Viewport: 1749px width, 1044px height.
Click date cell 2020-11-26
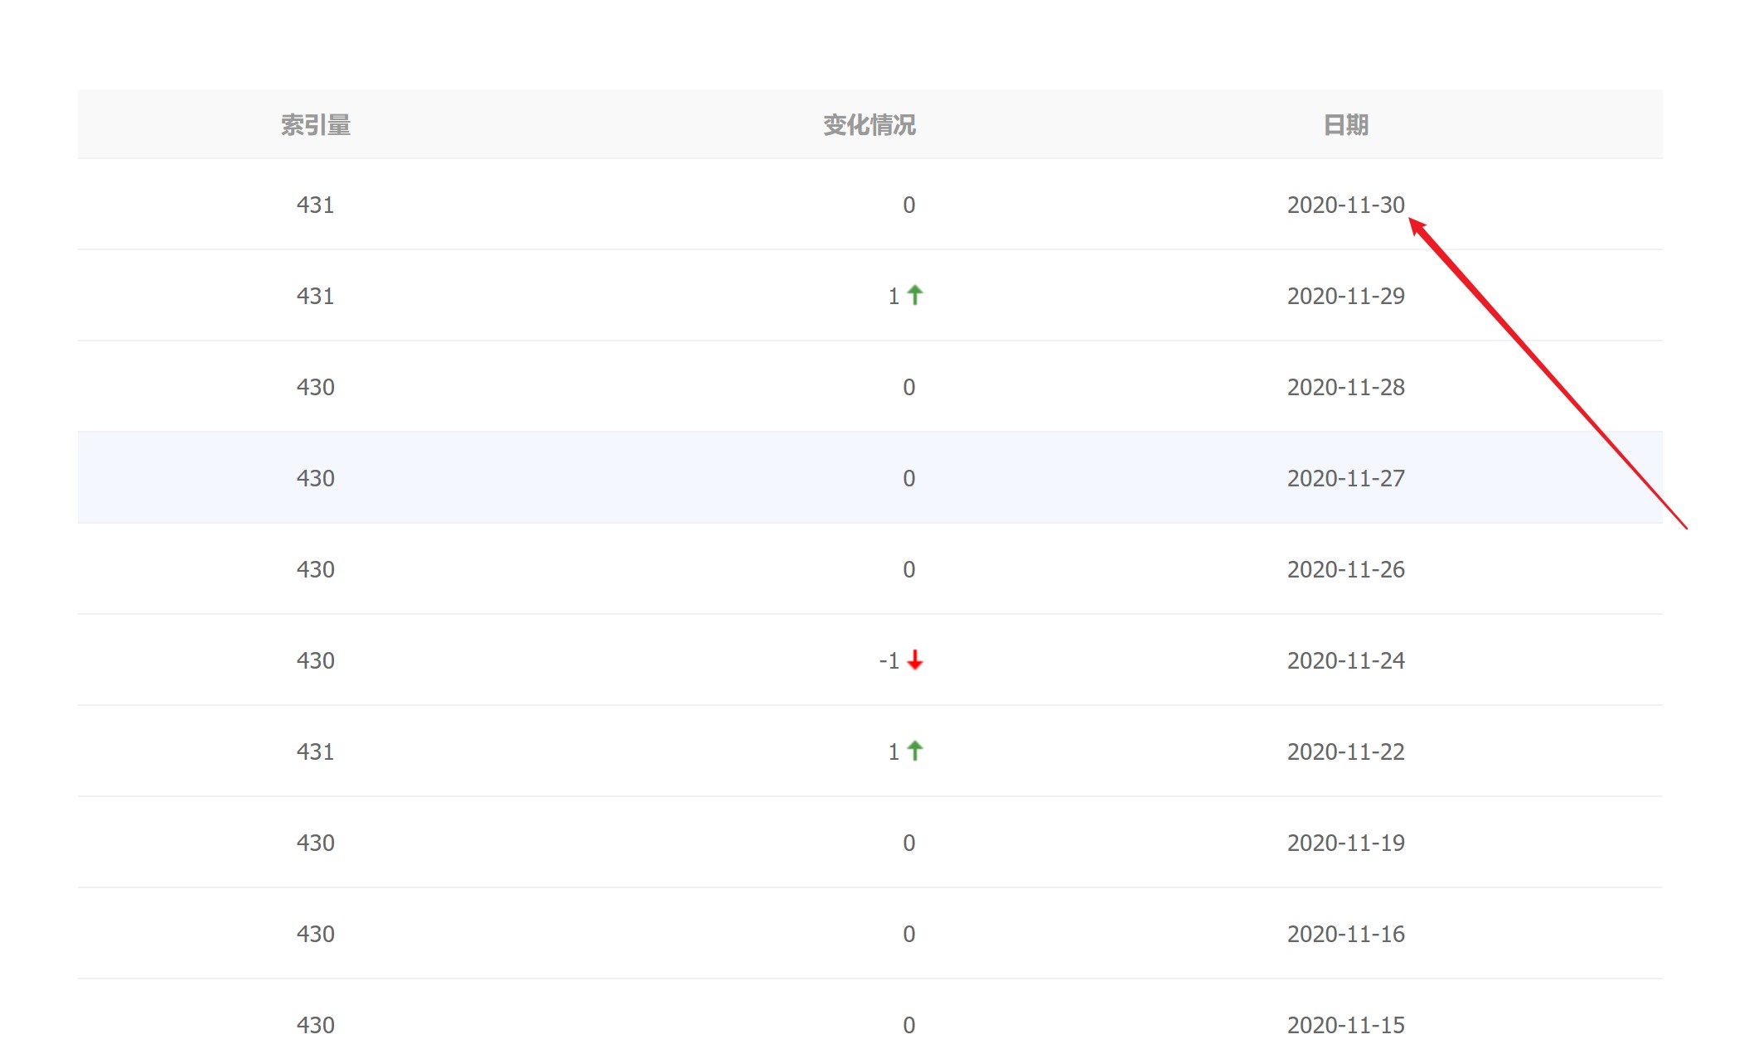(1345, 569)
